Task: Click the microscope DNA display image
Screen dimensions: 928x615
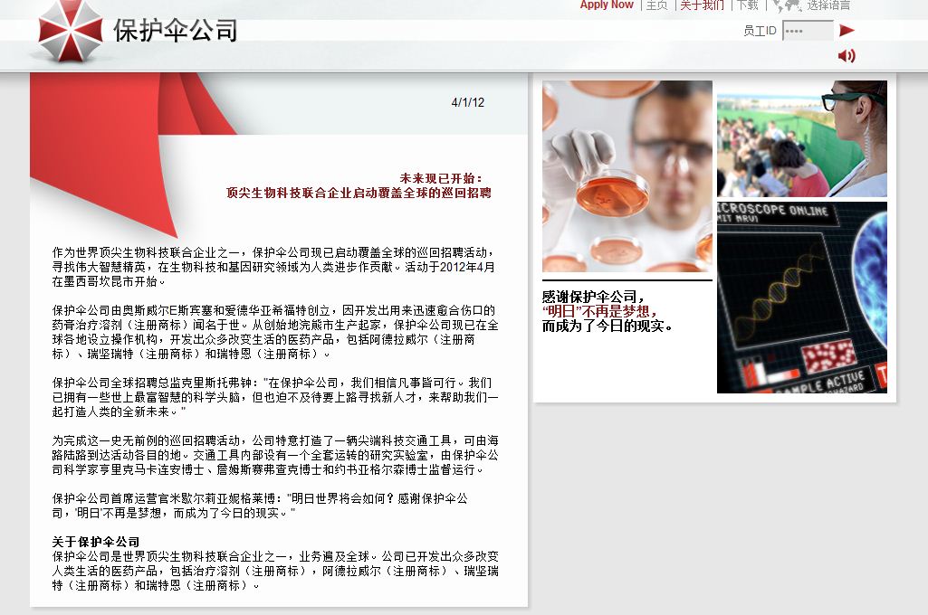Action: click(801, 298)
